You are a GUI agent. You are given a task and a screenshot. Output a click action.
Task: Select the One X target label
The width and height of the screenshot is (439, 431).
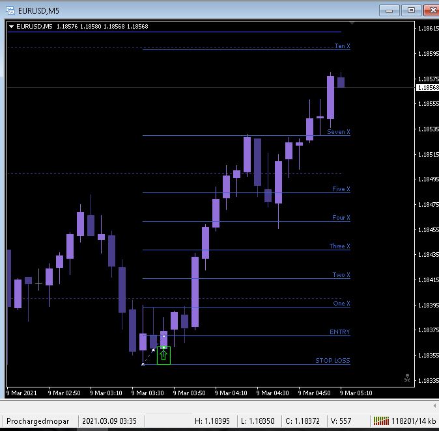pos(341,304)
